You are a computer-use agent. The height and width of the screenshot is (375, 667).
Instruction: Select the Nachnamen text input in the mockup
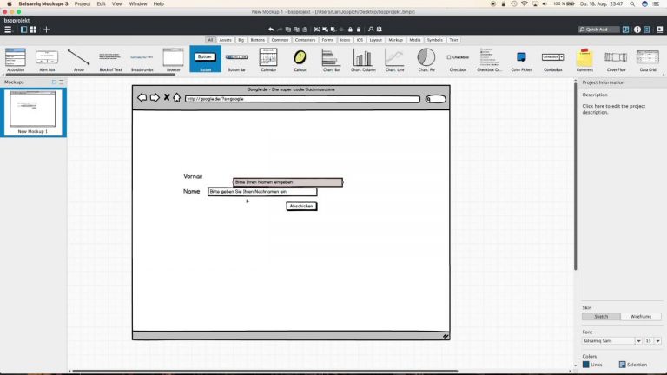tap(262, 192)
